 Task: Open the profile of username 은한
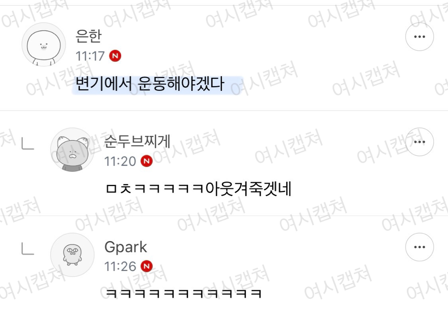[88, 36]
